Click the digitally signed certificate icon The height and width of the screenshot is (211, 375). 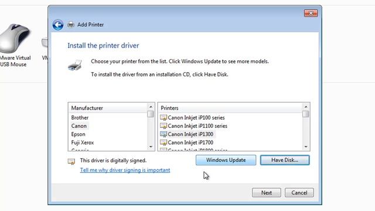tap(71, 162)
